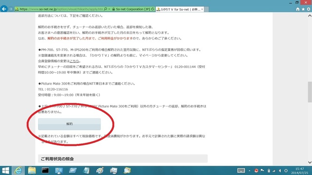312x175 pixels.
Task: Click the 受付時間：9:00～19:00 text line
Action: pyautogui.click(x=69, y=95)
